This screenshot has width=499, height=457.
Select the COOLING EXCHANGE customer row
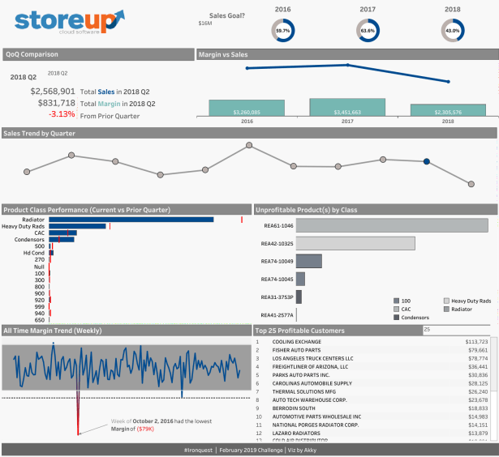(x=373, y=342)
